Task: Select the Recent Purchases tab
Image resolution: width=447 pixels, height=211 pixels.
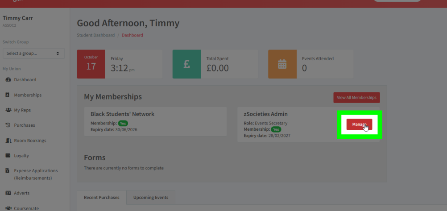Action: click(x=101, y=197)
